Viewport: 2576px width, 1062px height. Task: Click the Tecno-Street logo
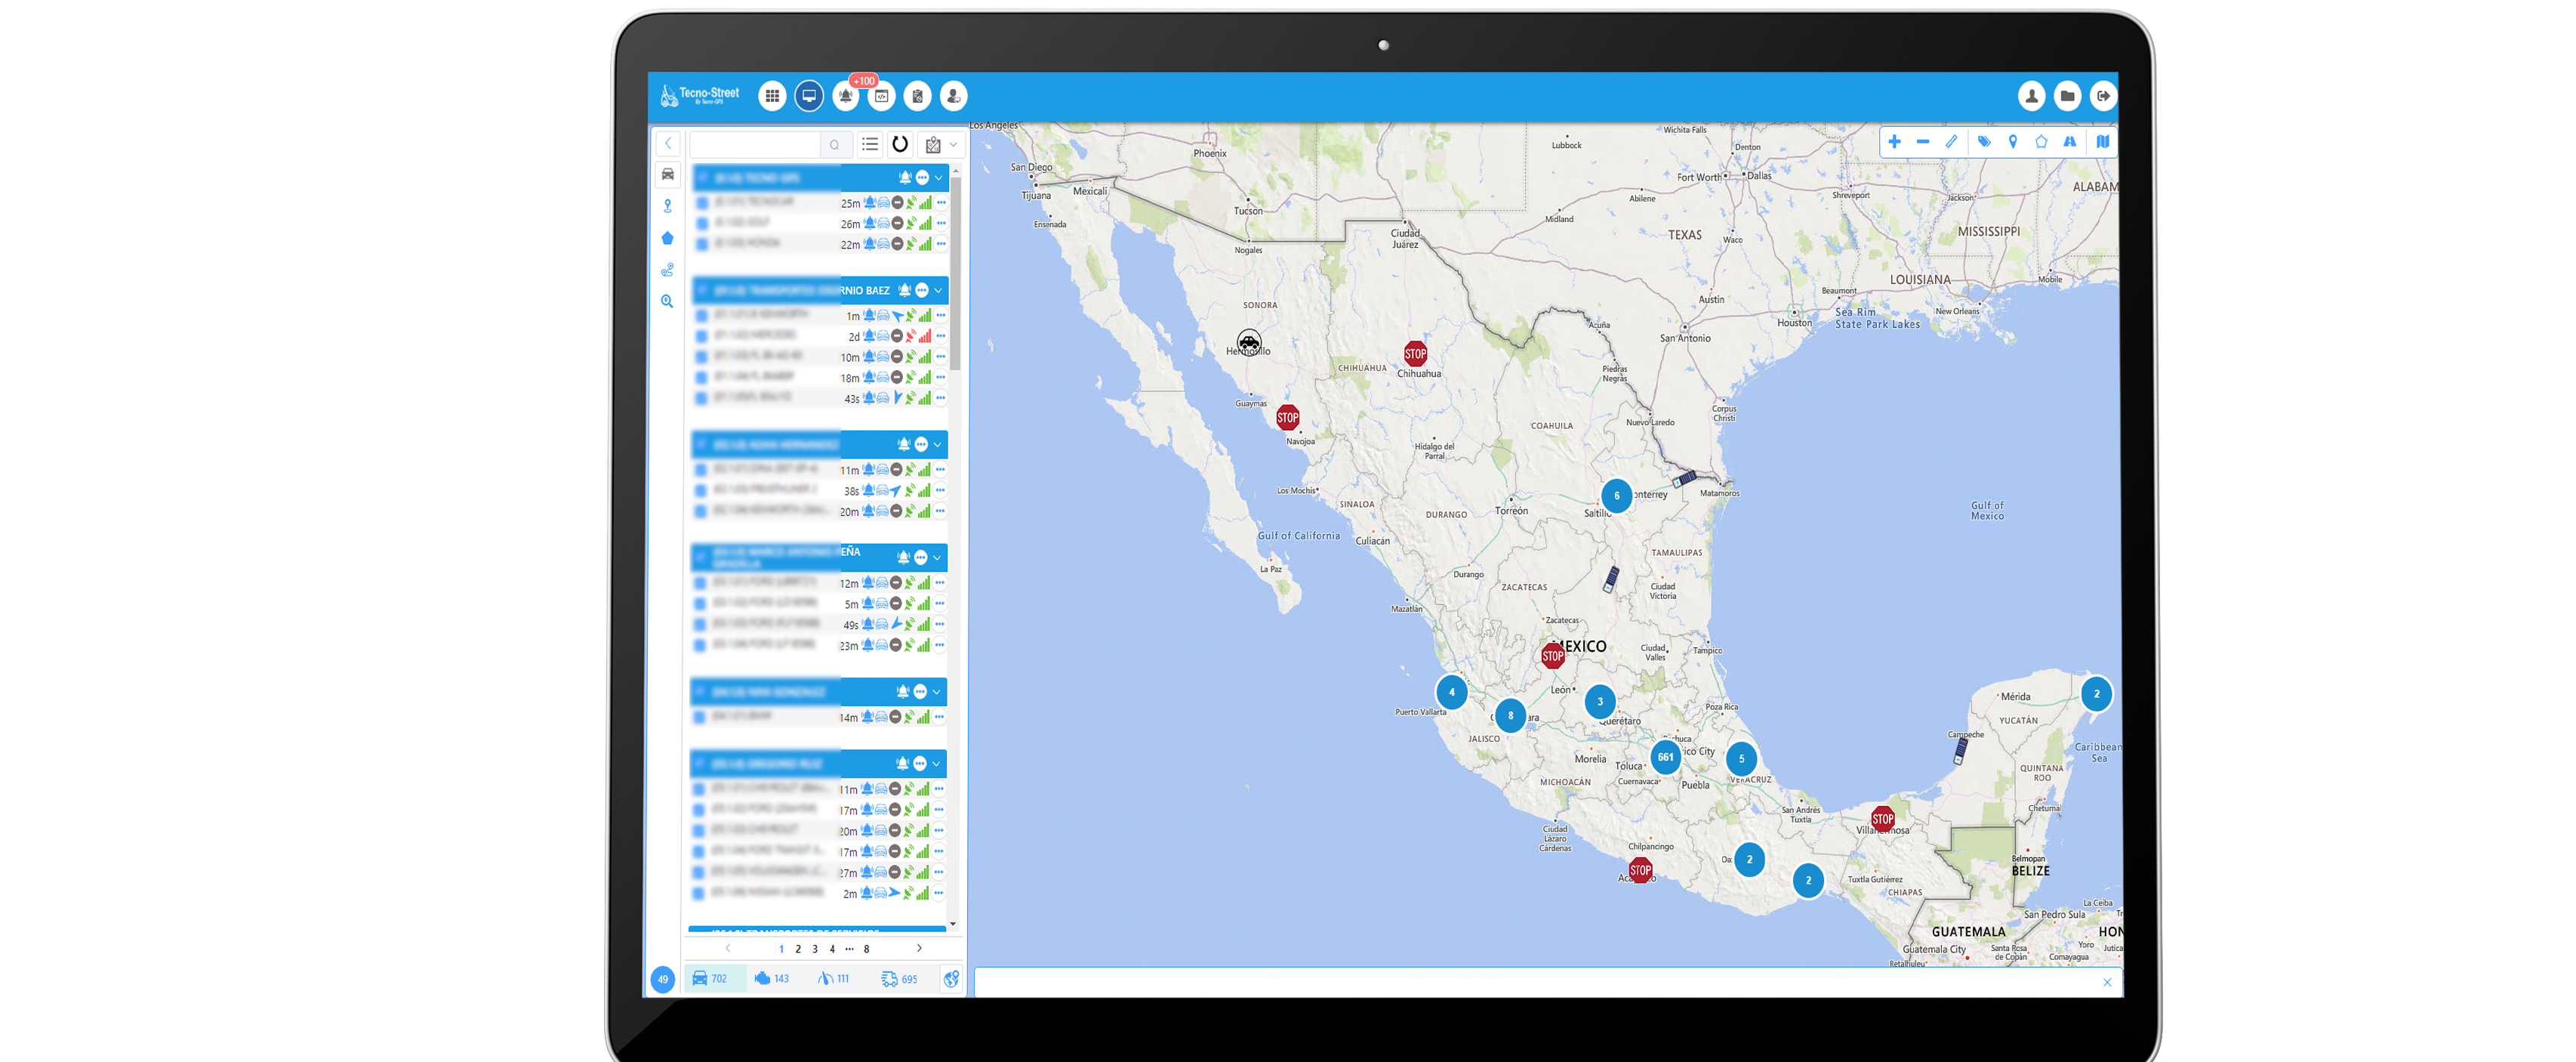[699, 95]
